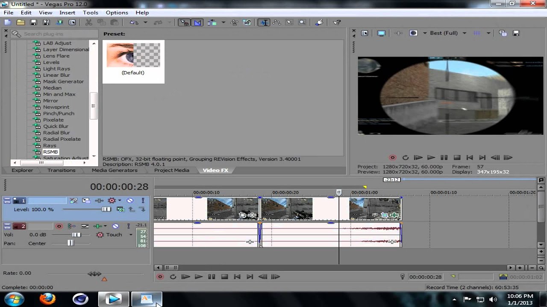Click the New project icon in toolbar

click(x=8, y=23)
